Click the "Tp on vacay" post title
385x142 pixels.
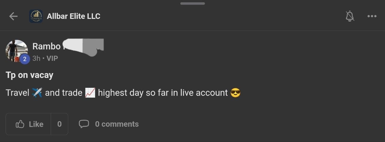point(29,75)
